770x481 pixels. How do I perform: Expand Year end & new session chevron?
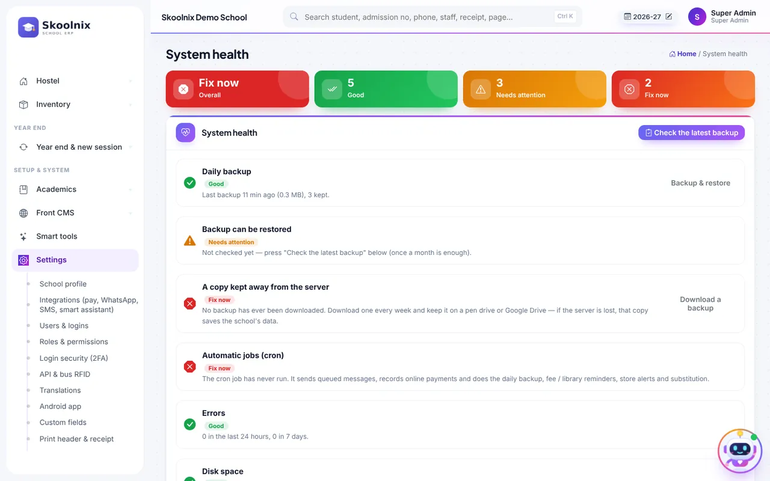point(131,147)
